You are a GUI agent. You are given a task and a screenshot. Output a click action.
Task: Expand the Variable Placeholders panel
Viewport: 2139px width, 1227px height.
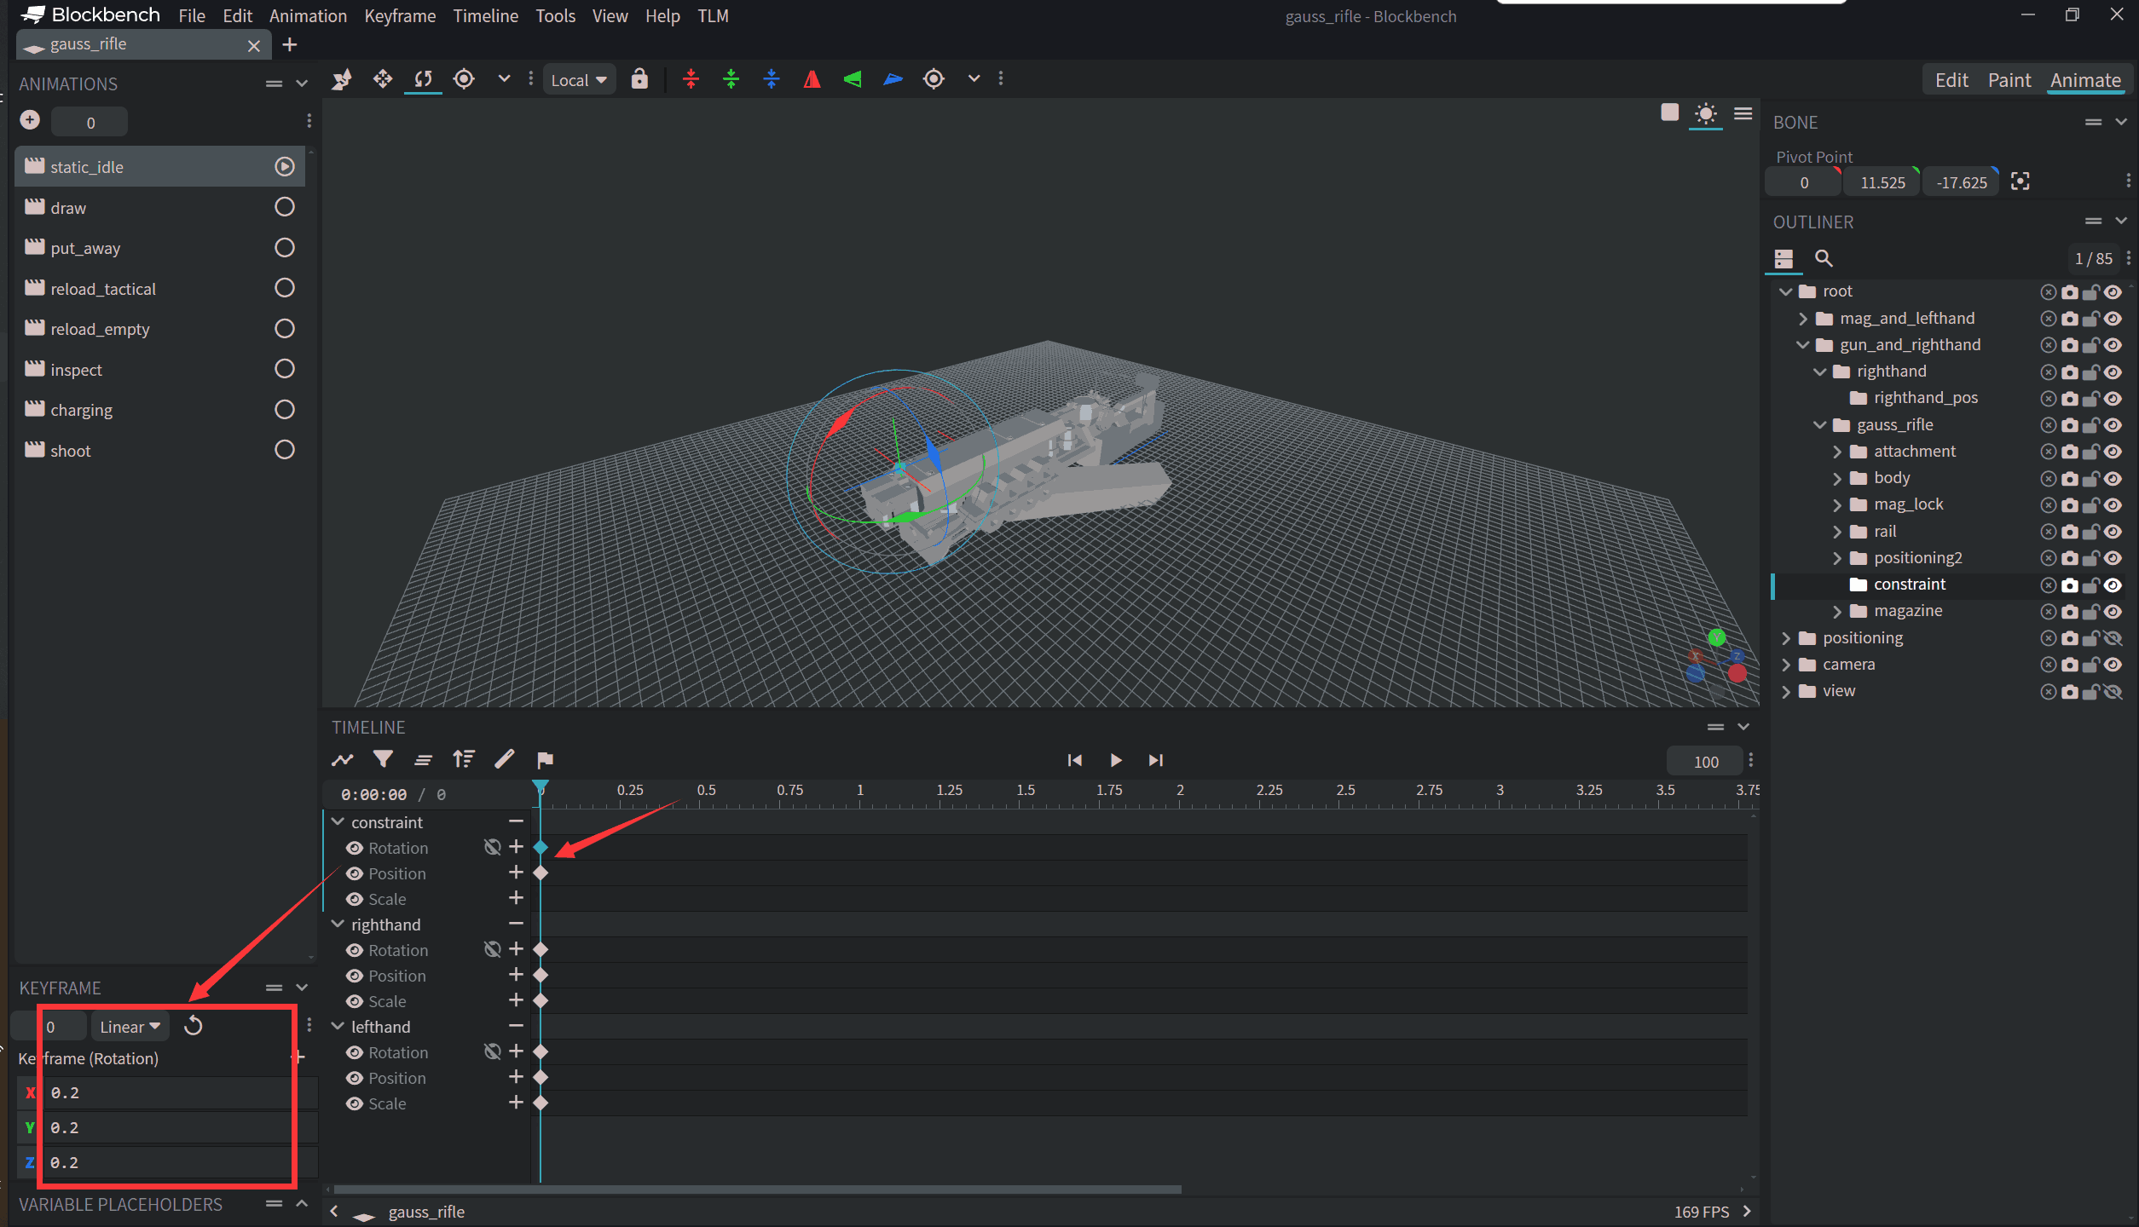pos(302,1204)
